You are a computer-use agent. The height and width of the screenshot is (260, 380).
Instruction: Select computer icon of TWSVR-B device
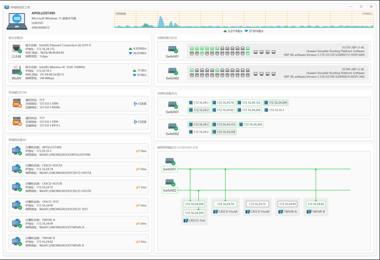[17, 241]
